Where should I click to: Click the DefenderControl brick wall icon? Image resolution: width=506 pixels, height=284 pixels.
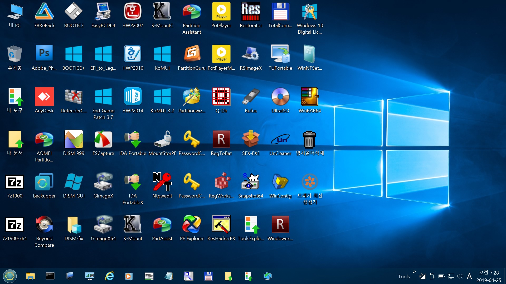74,97
